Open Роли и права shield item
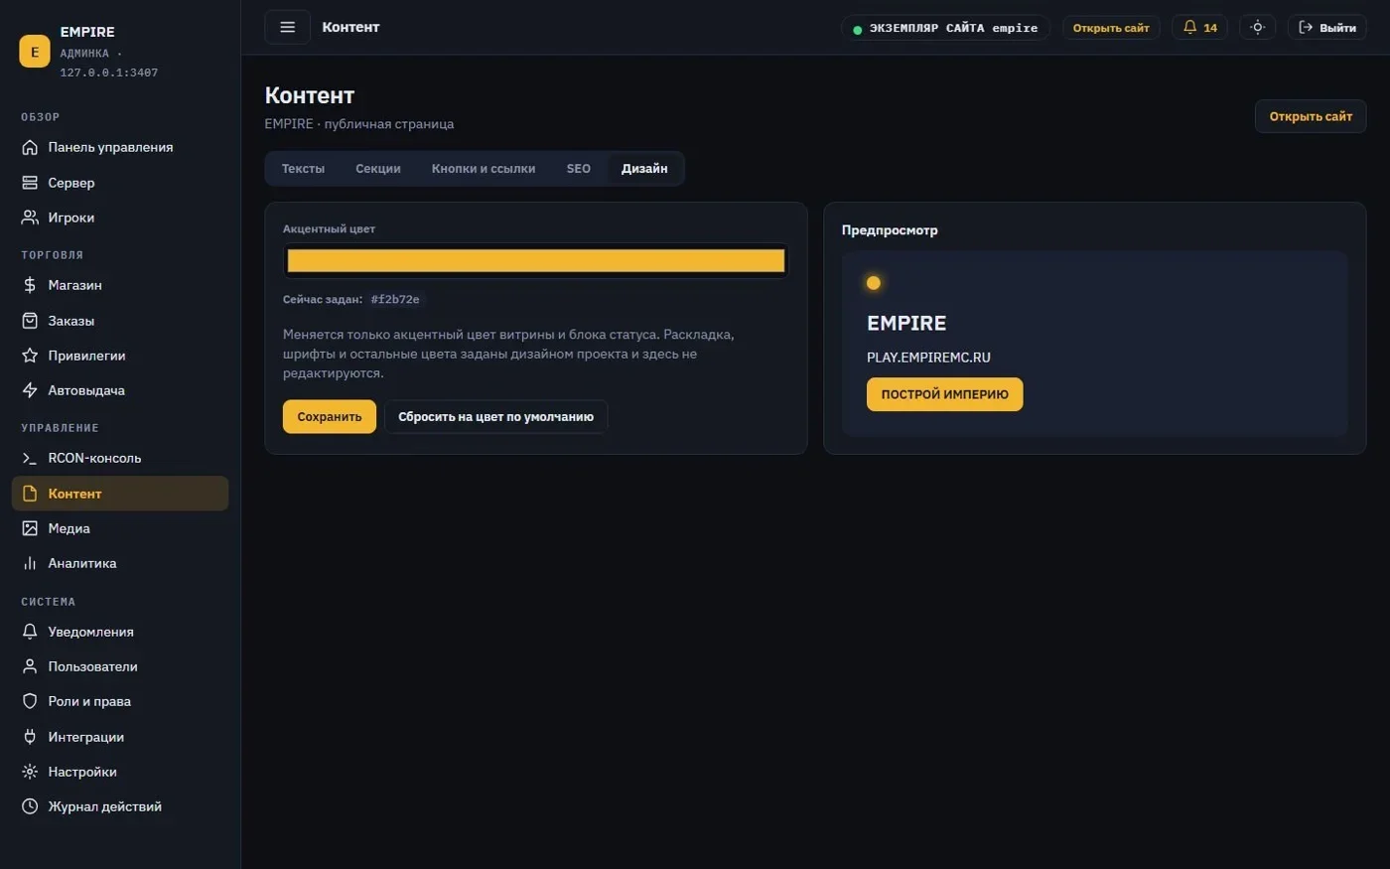Viewport: 1390px width, 869px height. coord(120,701)
